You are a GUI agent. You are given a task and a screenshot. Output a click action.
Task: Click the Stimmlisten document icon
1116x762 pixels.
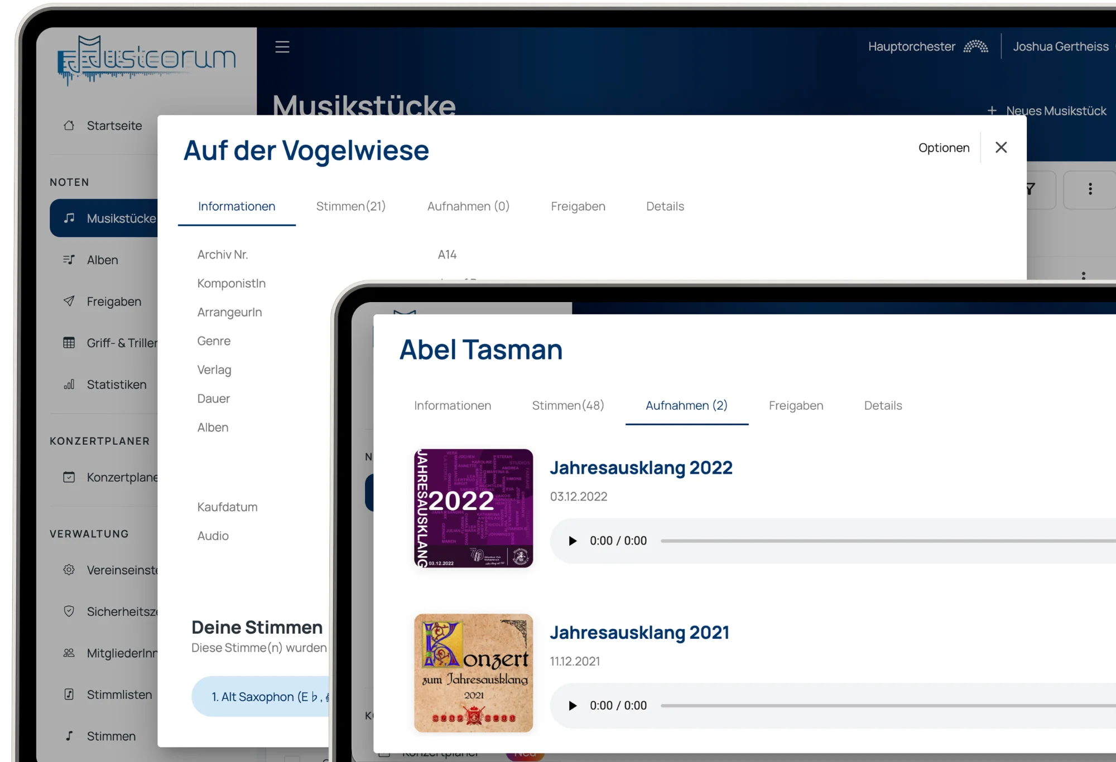(x=69, y=695)
